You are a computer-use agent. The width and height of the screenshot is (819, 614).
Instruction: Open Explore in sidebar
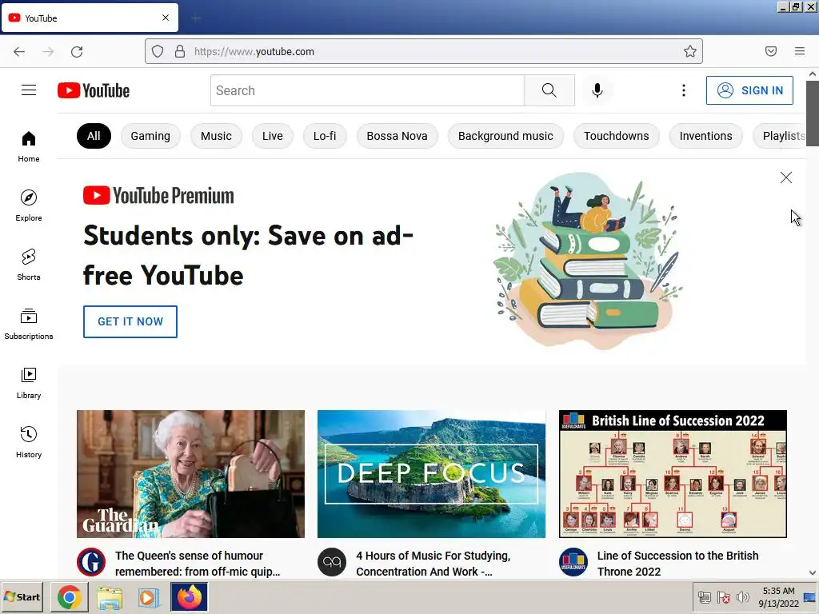[x=29, y=205]
